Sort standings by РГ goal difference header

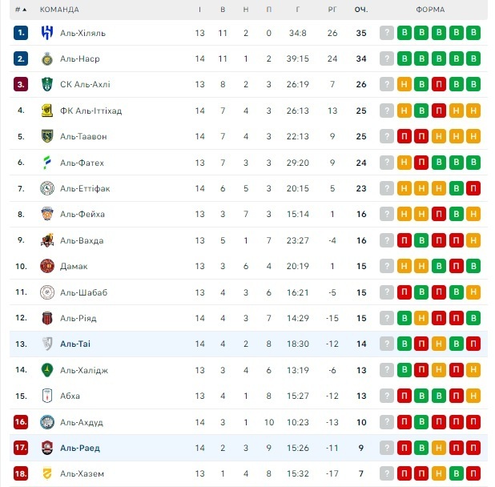click(332, 10)
